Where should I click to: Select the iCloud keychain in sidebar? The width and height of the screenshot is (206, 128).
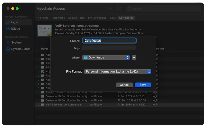click(18, 29)
